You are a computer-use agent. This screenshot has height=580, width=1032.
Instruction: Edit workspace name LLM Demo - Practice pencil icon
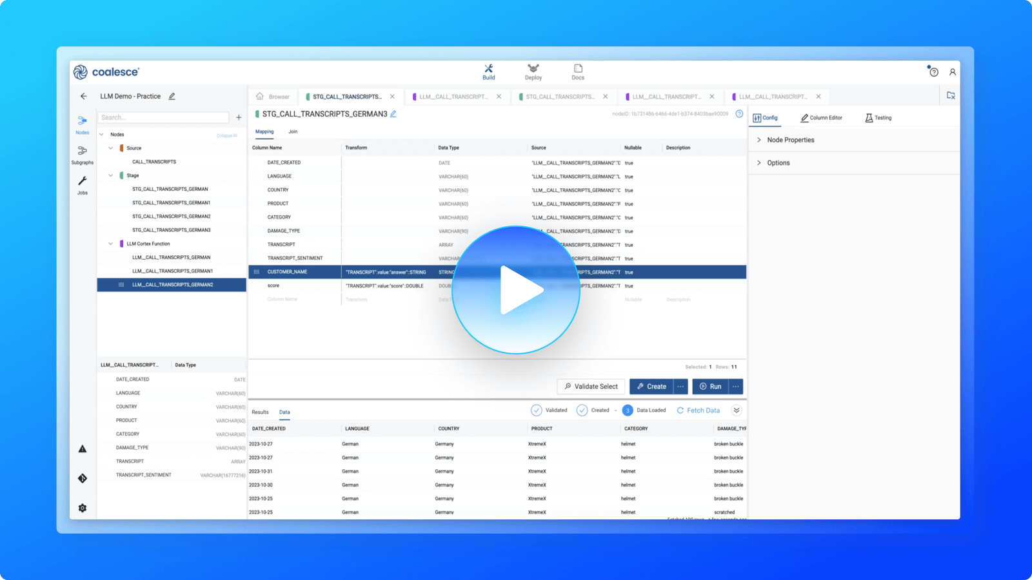172,96
